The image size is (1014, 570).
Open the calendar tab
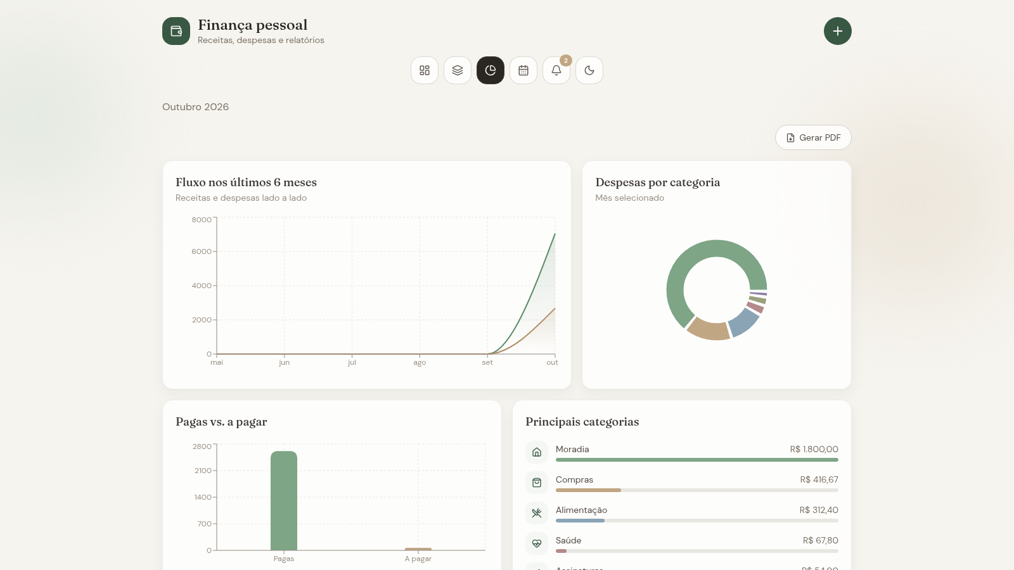pyautogui.click(x=523, y=70)
